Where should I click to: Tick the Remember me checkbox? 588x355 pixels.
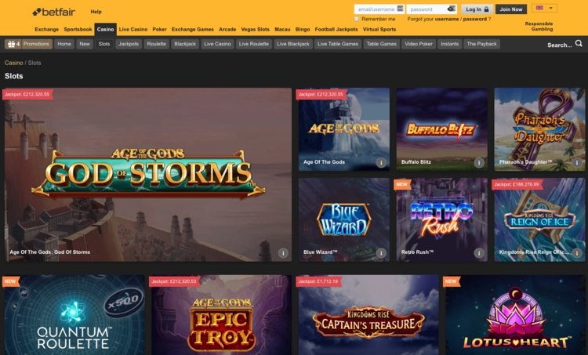(357, 19)
